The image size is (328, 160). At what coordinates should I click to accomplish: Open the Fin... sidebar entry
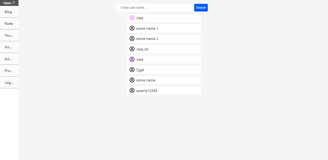point(8,47)
